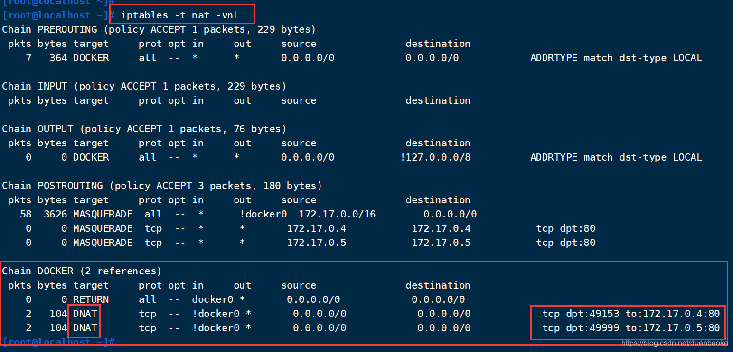The height and width of the screenshot is (352, 733).
Task: Click the '!docker0' out interface in POSTROUTING
Action: (x=263, y=214)
